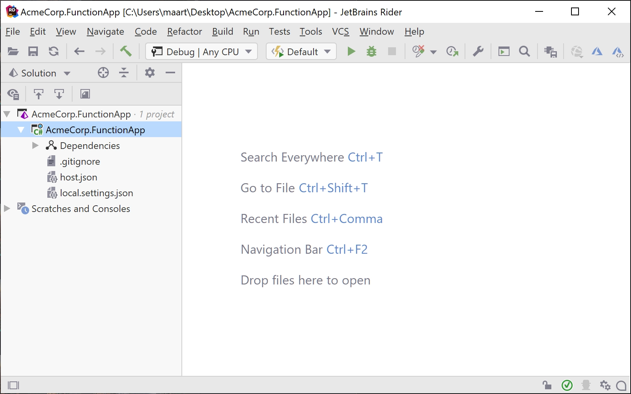Viewport: 631px width, 394px height.
Task: Open the Tools menu
Action: (311, 32)
